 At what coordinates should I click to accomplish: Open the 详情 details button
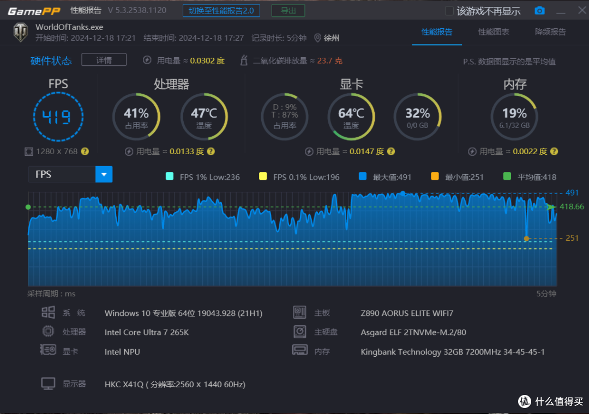pos(104,60)
